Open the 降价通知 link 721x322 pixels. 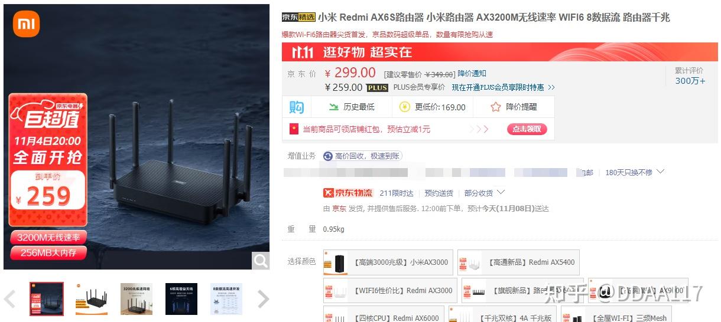[x=472, y=74]
